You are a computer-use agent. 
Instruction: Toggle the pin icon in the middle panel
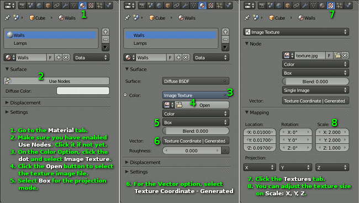[127, 18]
